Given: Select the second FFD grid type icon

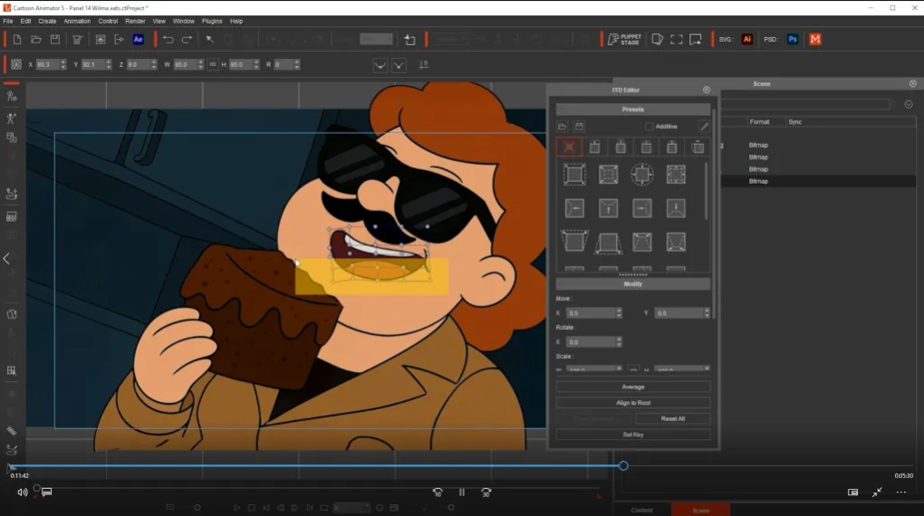Looking at the screenshot, I should point(594,147).
